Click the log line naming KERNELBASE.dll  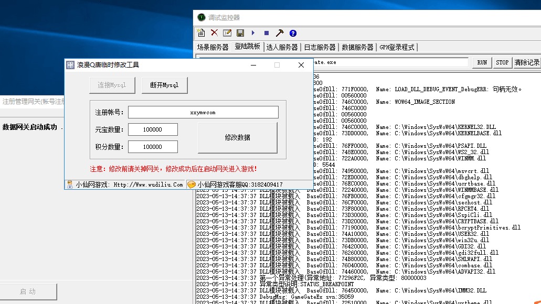[408, 133]
